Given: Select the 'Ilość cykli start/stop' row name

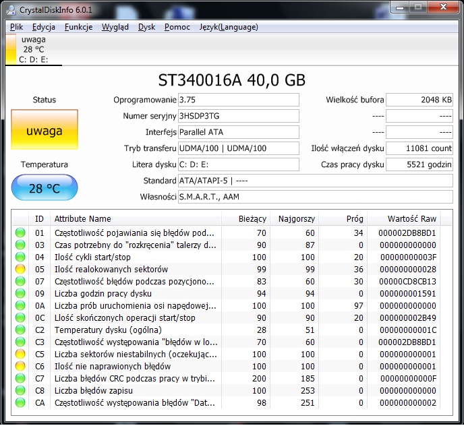Looking at the screenshot, I should click(92, 257).
